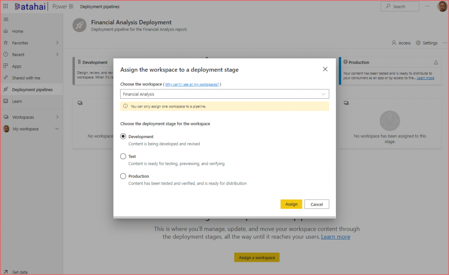Click the workspace icon in Development stage card

(80, 103)
